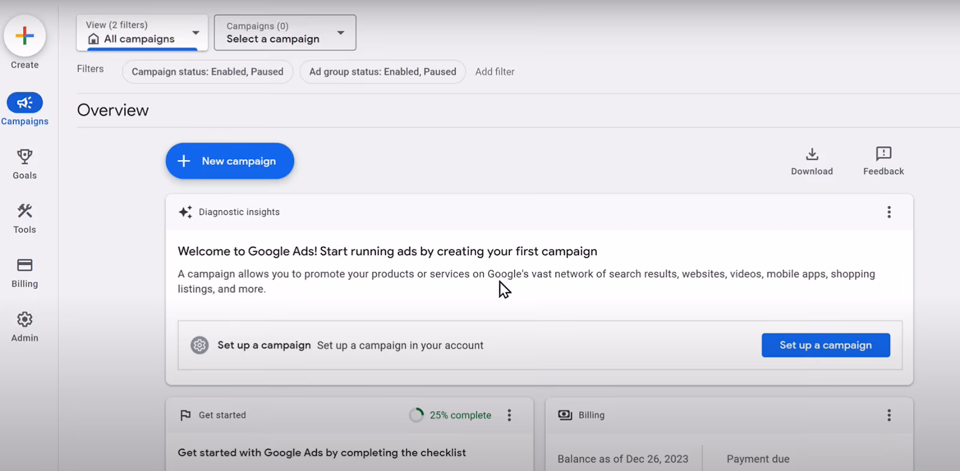This screenshot has width=960, height=471.
Task: Click the Feedback speech bubble icon
Action: pyautogui.click(x=883, y=154)
